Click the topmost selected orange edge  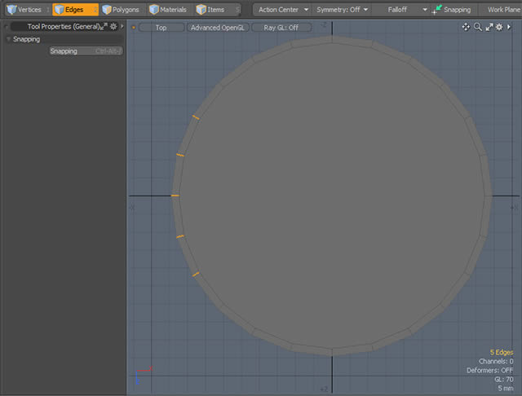(196, 117)
